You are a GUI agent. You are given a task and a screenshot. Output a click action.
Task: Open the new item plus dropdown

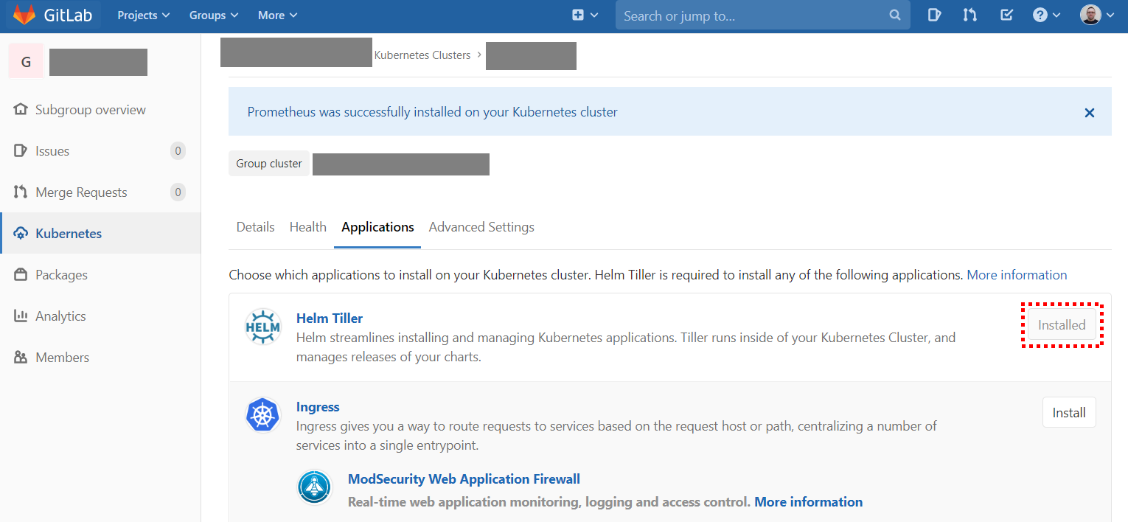pos(585,15)
